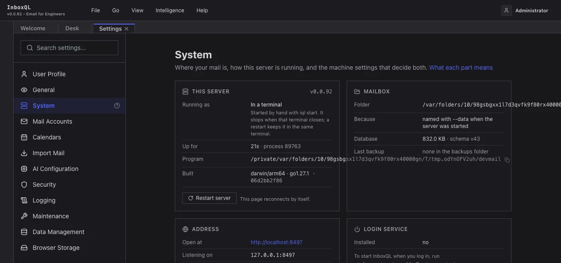Go to General settings
561x263 pixels.
[x=69, y=90]
